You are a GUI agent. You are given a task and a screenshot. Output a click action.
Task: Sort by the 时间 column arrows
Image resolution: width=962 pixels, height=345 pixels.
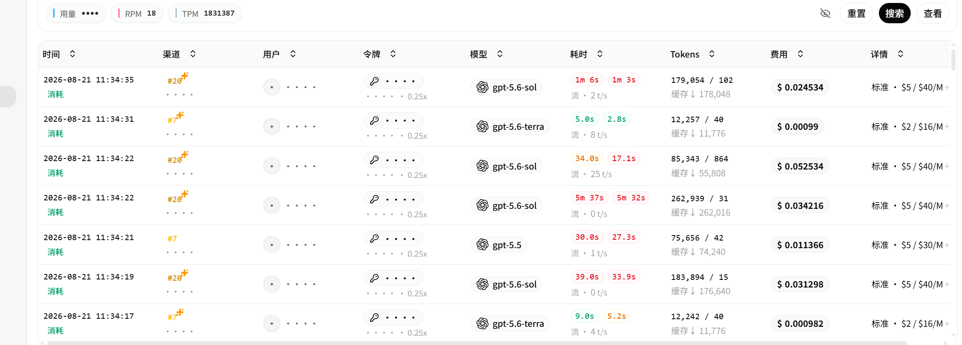[x=72, y=54]
